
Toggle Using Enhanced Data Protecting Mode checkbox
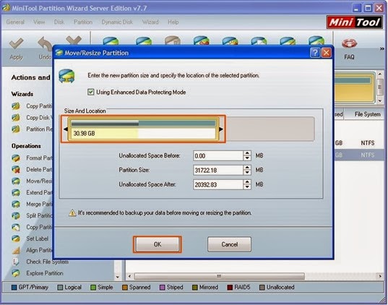pos(91,93)
